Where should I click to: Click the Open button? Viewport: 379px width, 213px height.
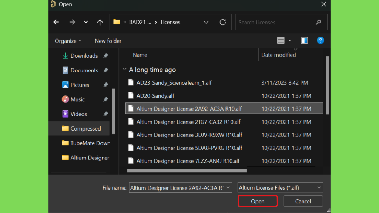(x=258, y=201)
